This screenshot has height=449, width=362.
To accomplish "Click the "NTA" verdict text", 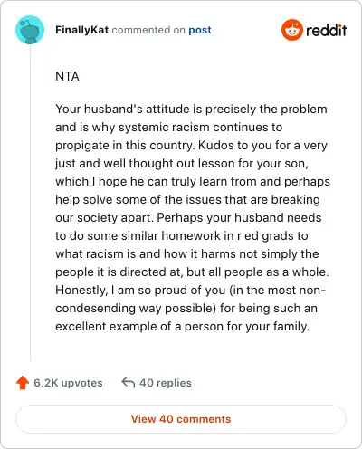I will click(x=67, y=76).
